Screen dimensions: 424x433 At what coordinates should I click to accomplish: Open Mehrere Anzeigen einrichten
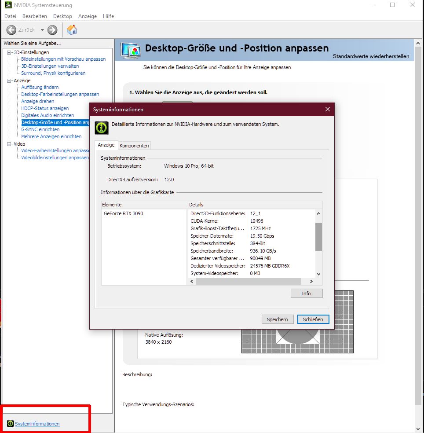pos(51,136)
